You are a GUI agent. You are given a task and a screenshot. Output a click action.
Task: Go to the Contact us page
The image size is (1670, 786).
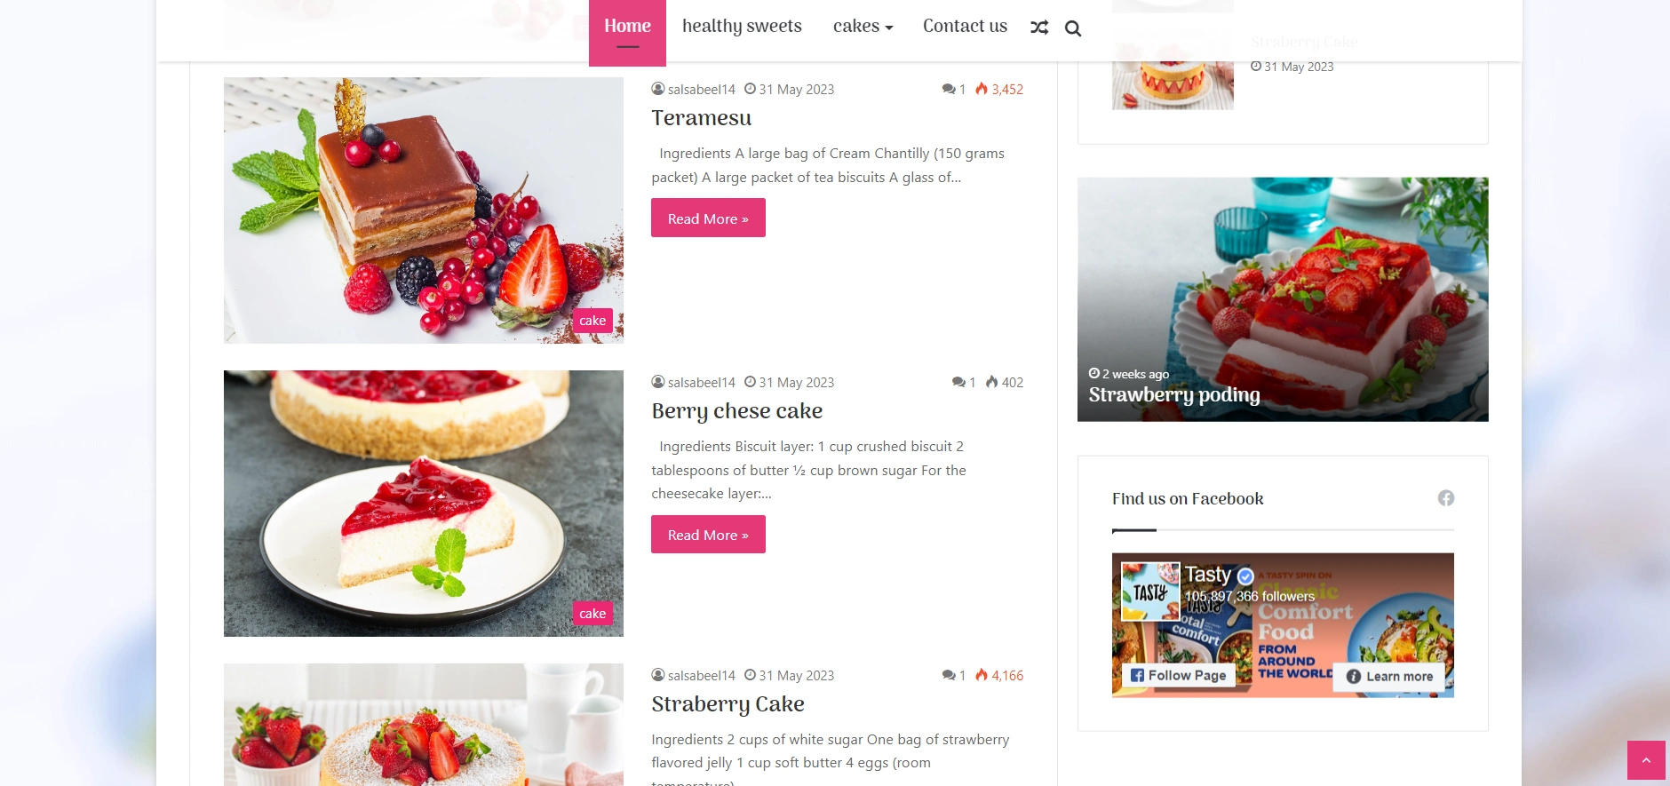pyautogui.click(x=965, y=27)
